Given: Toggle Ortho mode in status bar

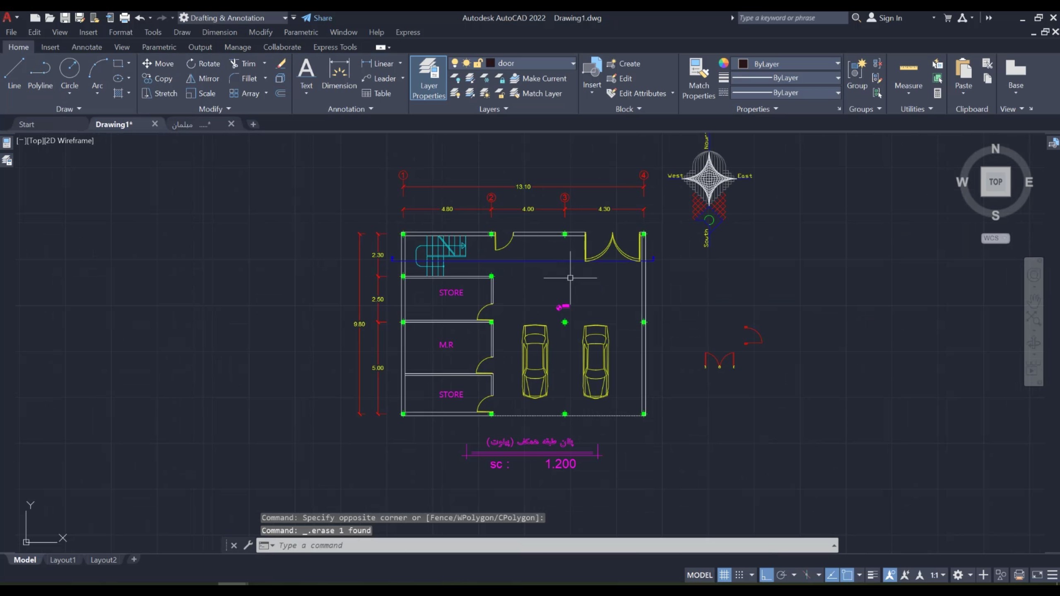Looking at the screenshot, I should tap(766, 574).
